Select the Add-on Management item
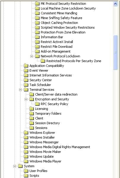 56,51
